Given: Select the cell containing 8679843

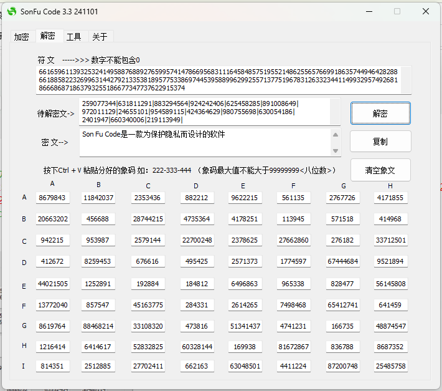Looking at the screenshot, I should 52,198.
